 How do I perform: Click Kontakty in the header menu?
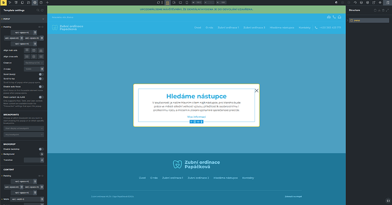pyautogui.click(x=305, y=27)
